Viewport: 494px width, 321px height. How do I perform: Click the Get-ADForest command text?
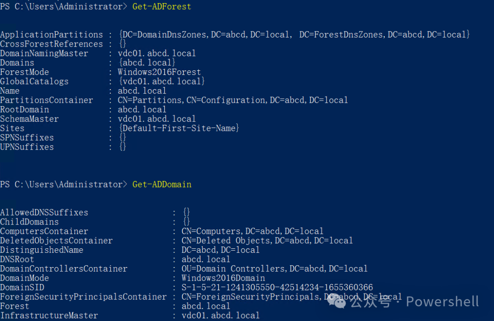161,6
